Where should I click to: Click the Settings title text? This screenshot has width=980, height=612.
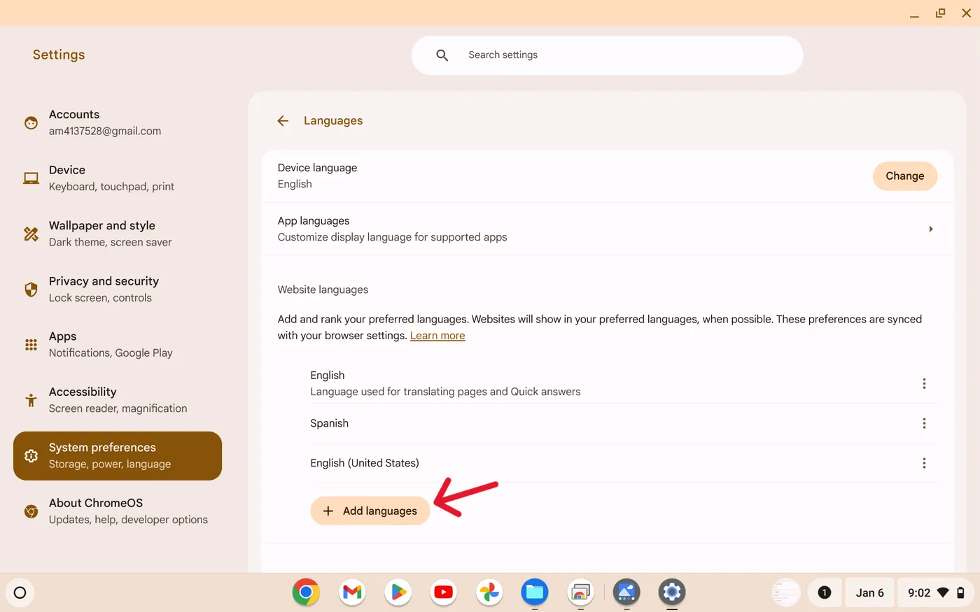pyautogui.click(x=59, y=55)
